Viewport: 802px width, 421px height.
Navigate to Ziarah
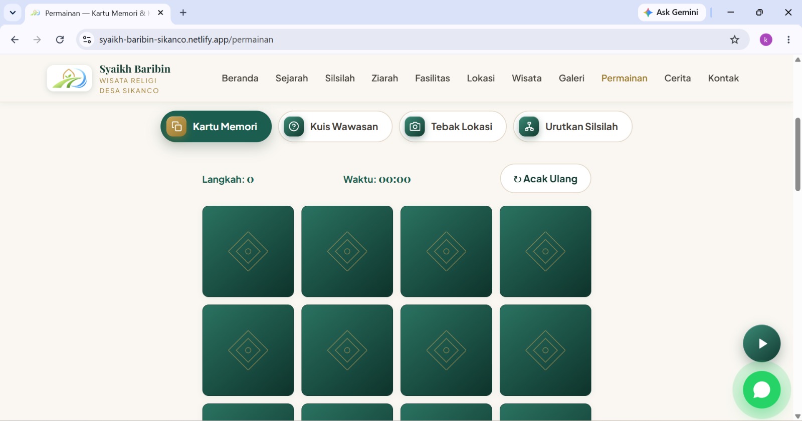click(x=384, y=78)
